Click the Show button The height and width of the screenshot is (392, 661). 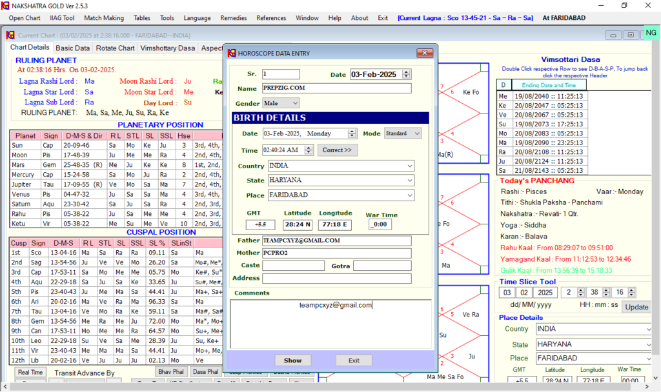tap(292, 360)
